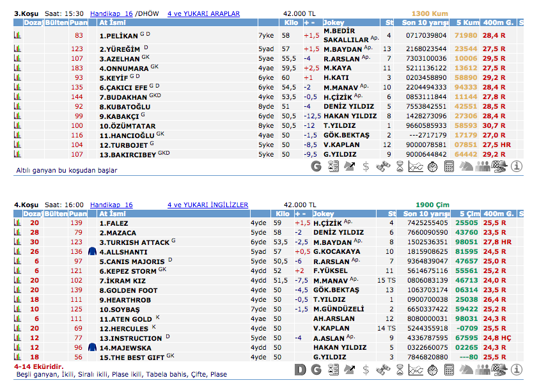The width and height of the screenshot is (539, 392).
Task: Open the 4 ve YUKARI ARAPLAR link
Action: click(x=203, y=13)
